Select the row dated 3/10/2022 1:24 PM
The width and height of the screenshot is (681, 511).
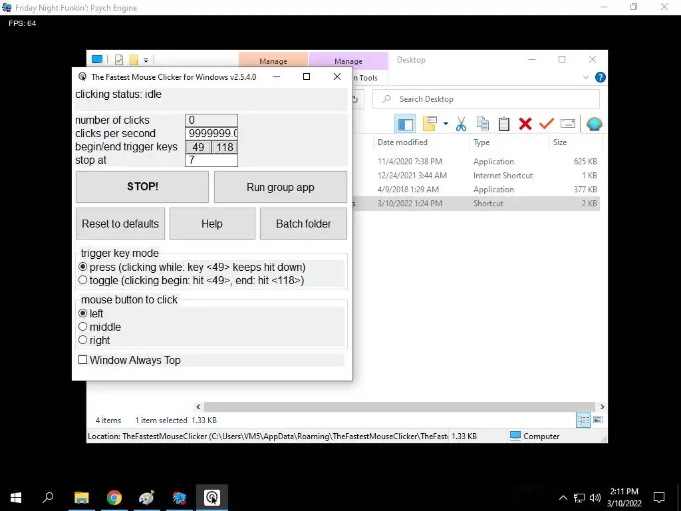point(476,204)
